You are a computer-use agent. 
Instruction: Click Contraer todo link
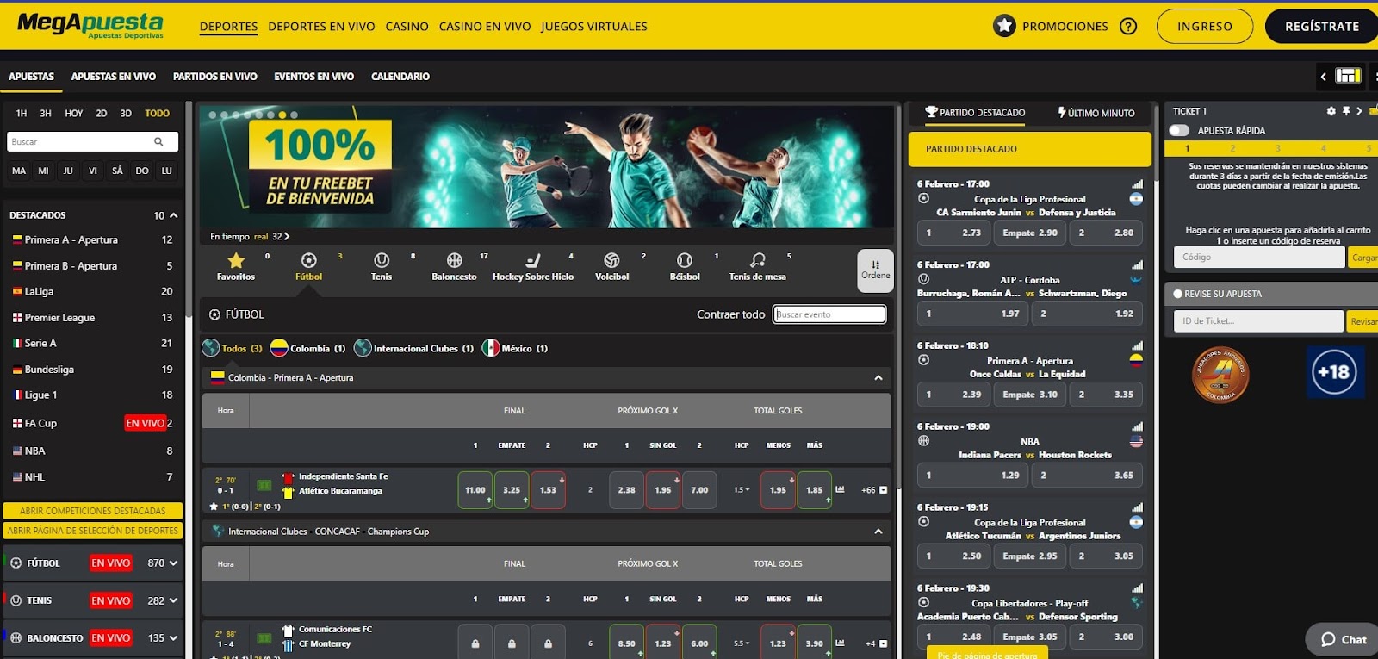730,314
